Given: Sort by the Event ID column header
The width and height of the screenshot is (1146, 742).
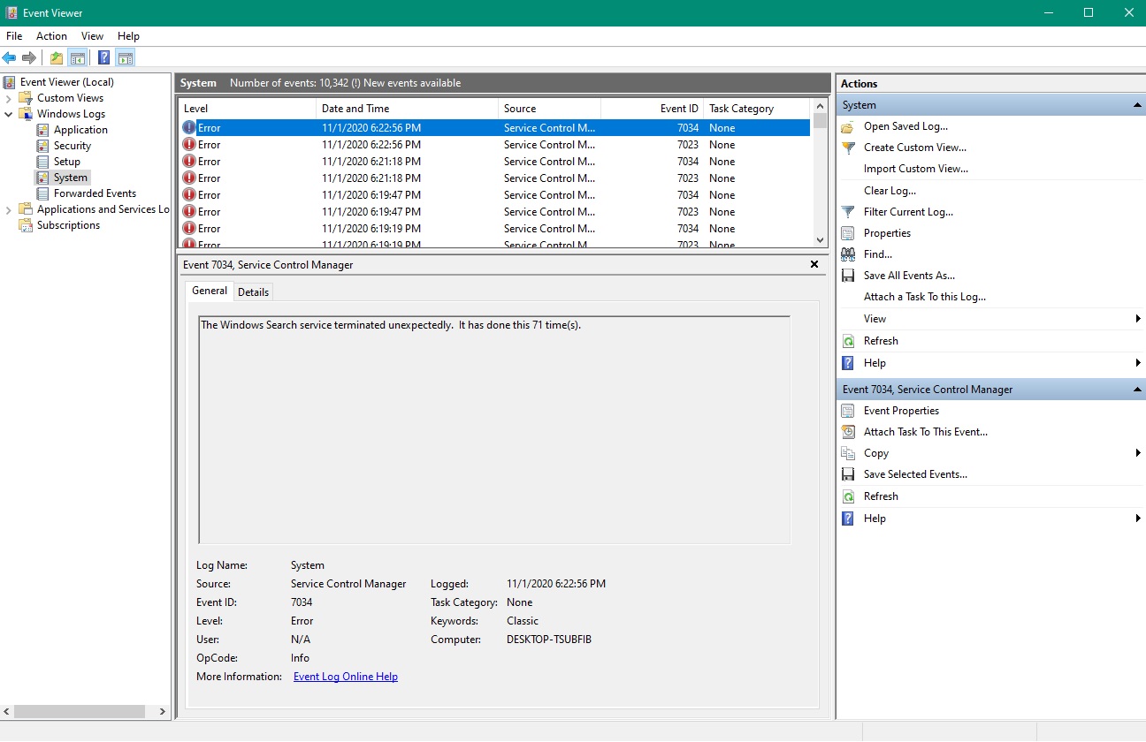Looking at the screenshot, I should (653, 109).
